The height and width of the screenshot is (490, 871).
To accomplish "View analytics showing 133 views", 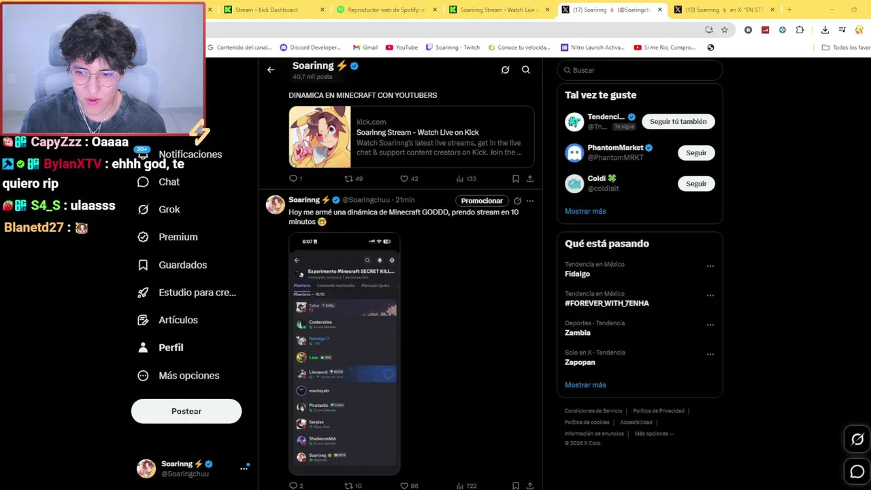I will tap(466, 178).
